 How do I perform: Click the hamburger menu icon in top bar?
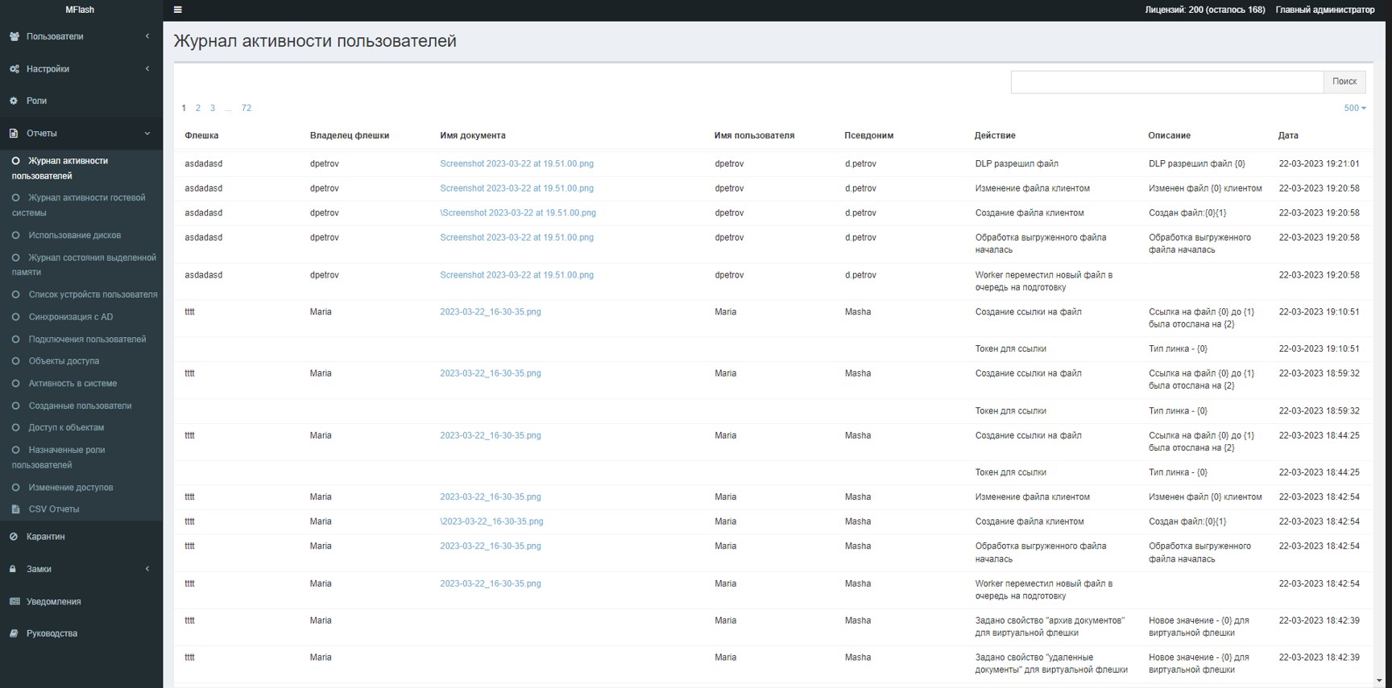click(178, 10)
